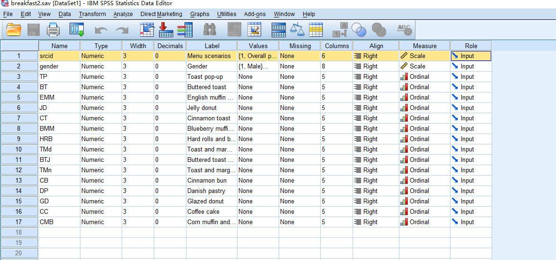Undo the last action
This screenshot has height=260, width=556.
click(101, 31)
